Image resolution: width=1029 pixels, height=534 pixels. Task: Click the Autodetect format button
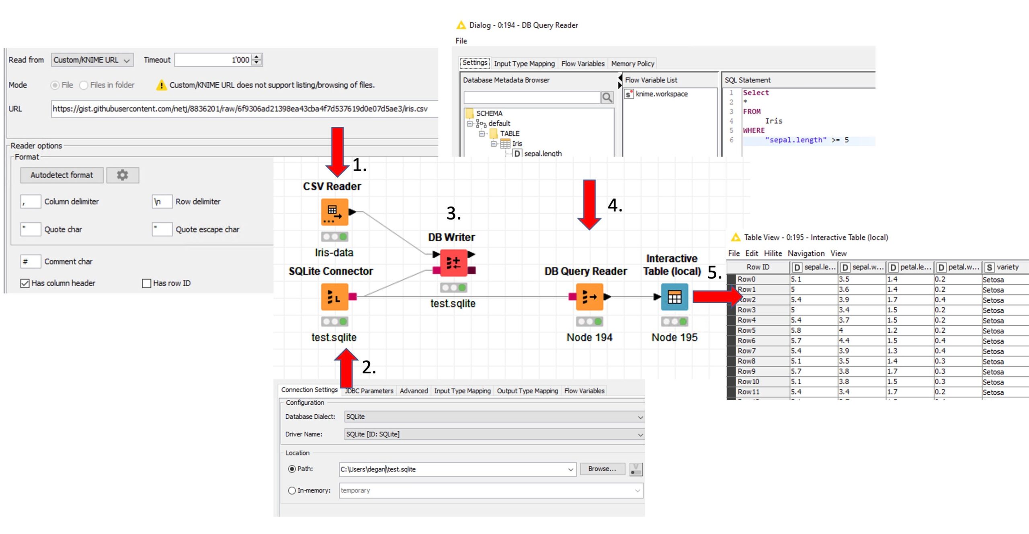point(62,175)
